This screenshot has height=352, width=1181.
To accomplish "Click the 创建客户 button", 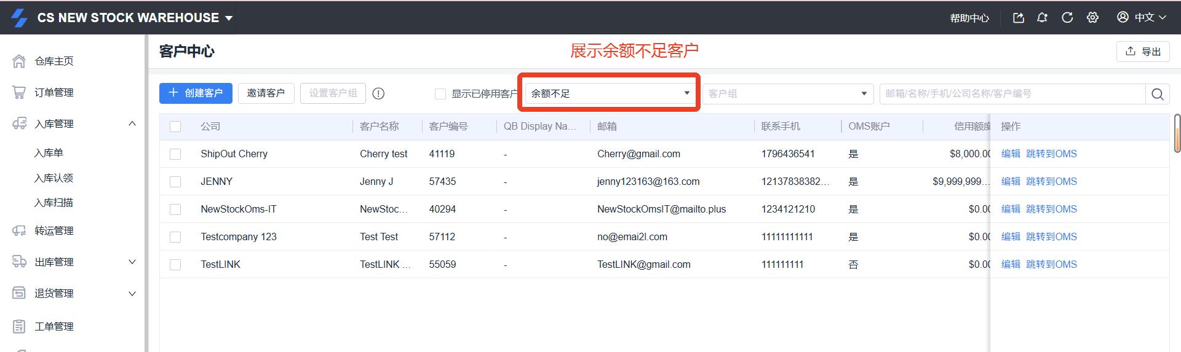I will click(x=196, y=93).
